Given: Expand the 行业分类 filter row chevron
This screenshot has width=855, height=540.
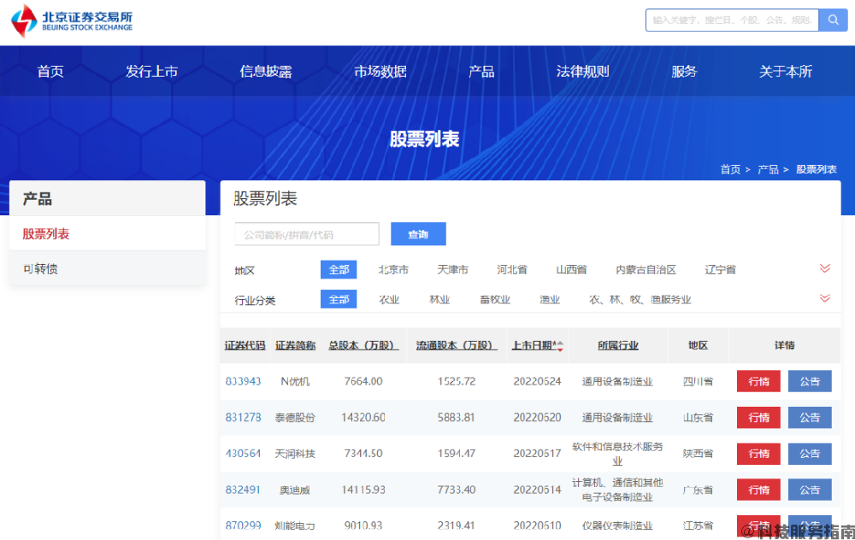Looking at the screenshot, I should coord(825,298).
